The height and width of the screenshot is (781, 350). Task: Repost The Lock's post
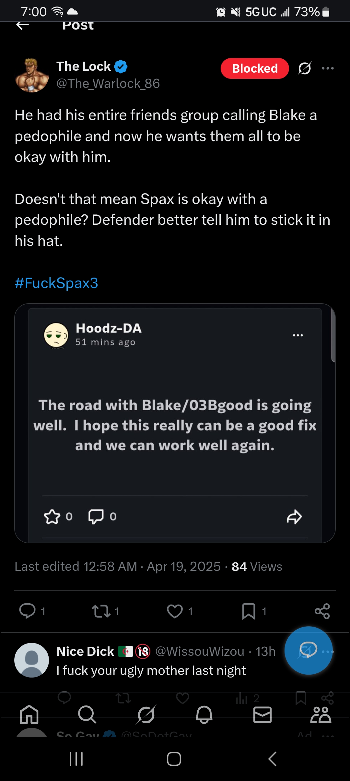click(101, 611)
